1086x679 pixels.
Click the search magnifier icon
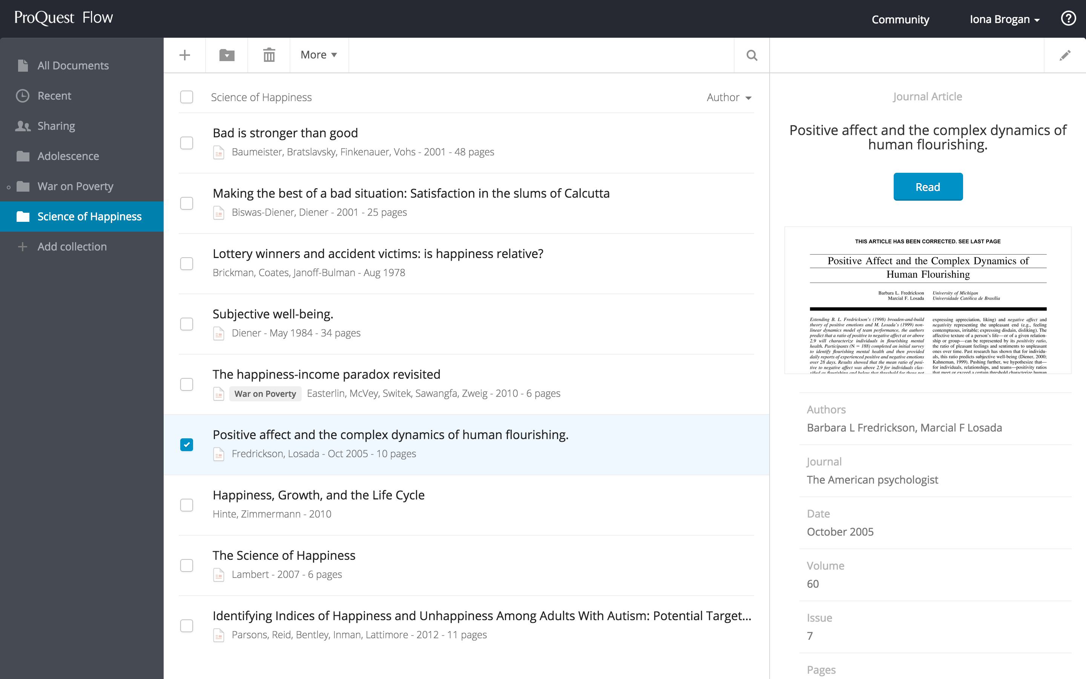(752, 55)
